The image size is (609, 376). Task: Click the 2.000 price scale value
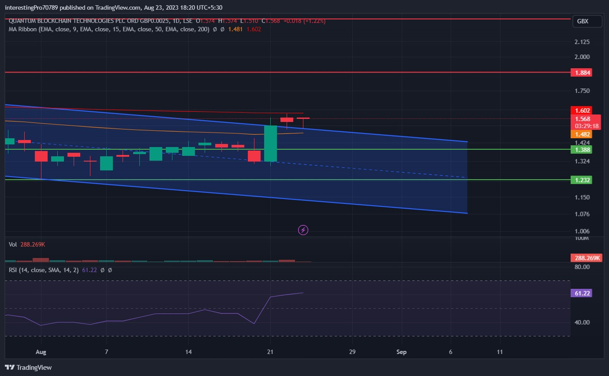pyautogui.click(x=583, y=57)
